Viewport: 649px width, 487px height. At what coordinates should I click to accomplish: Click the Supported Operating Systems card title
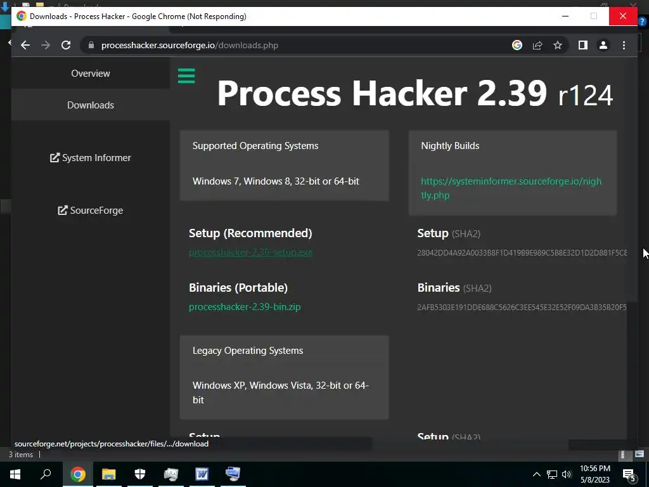click(x=255, y=146)
